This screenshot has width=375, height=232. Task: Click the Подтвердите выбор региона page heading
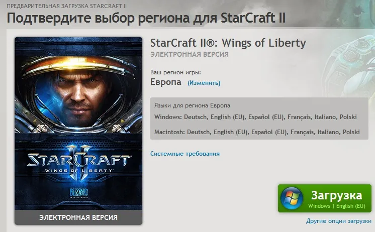point(146,18)
